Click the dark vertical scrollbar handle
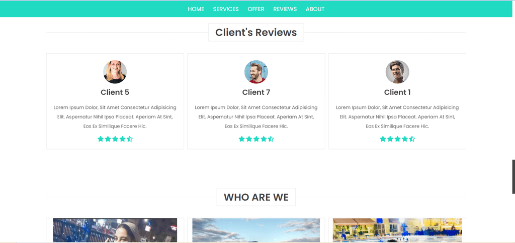515x243 pixels. [513, 177]
